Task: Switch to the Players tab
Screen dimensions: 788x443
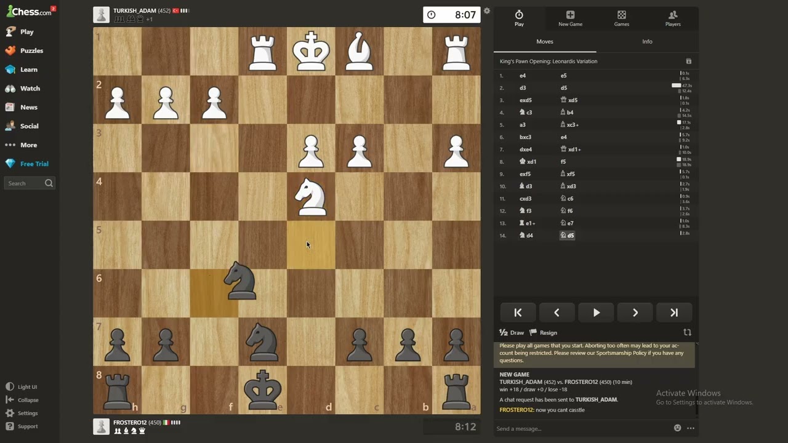Action: tap(673, 18)
